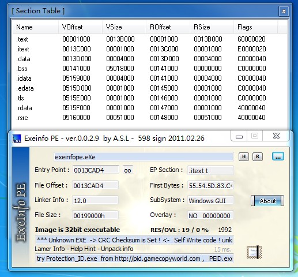Click the 'oo' button beside Entry Point
The height and width of the screenshot is (277, 298).
(127, 170)
